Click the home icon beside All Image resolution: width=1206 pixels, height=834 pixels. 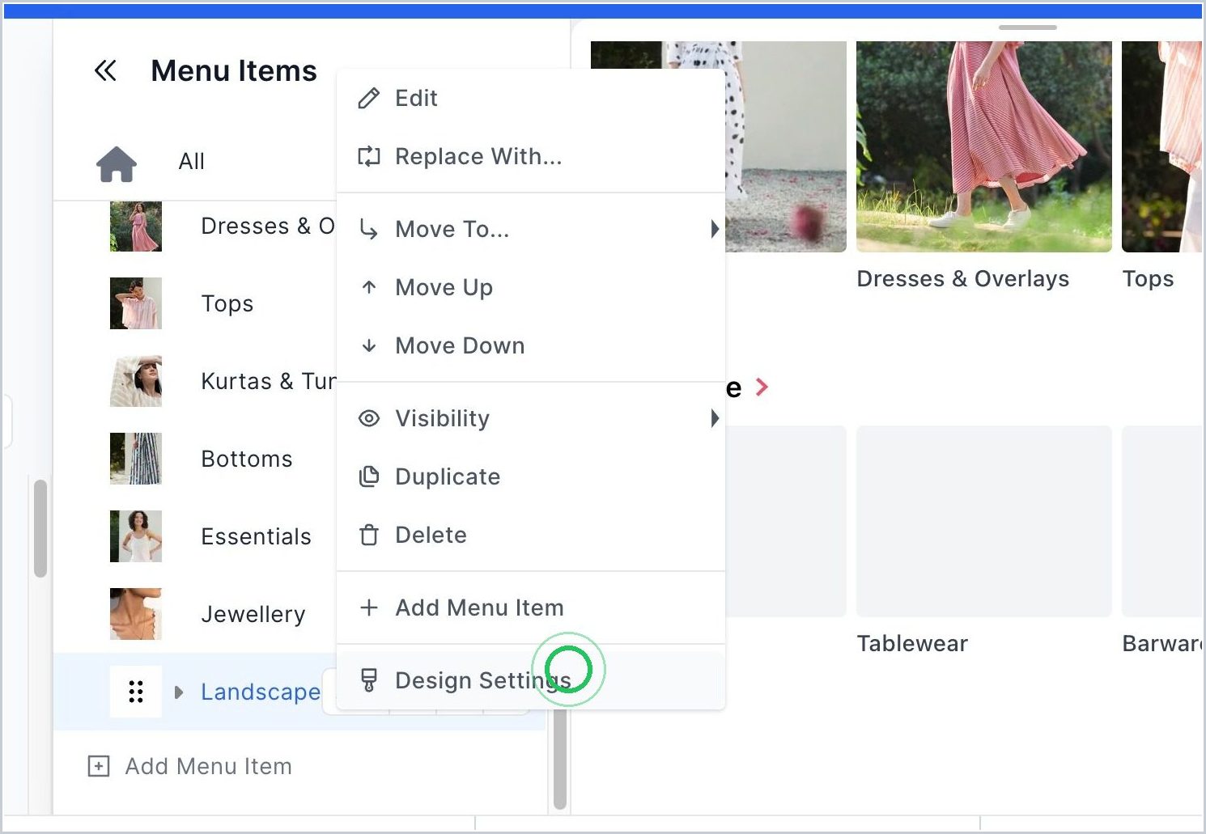click(117, 163)
